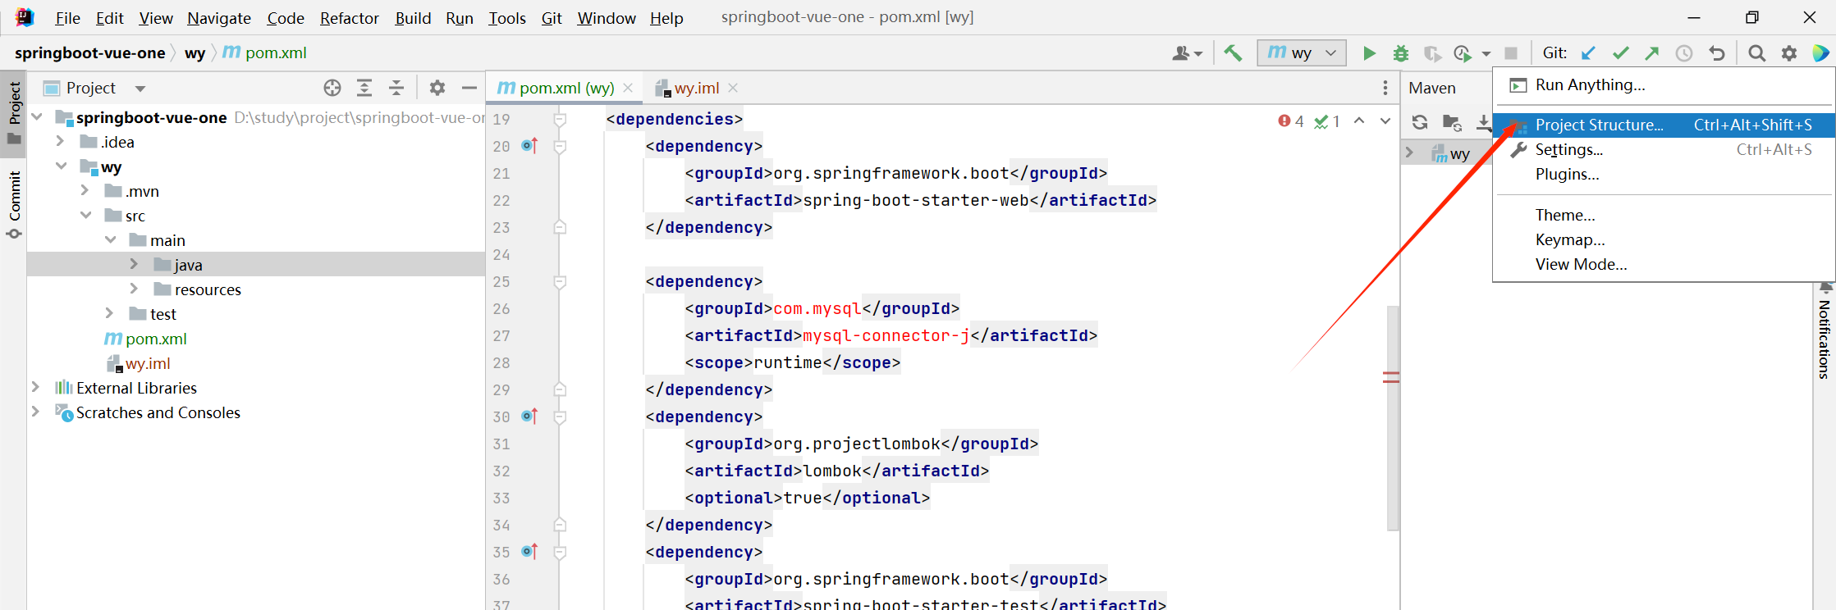Collapse the springboot-vue-one root node
The image size is (1836, 610).
click(36, 117)
